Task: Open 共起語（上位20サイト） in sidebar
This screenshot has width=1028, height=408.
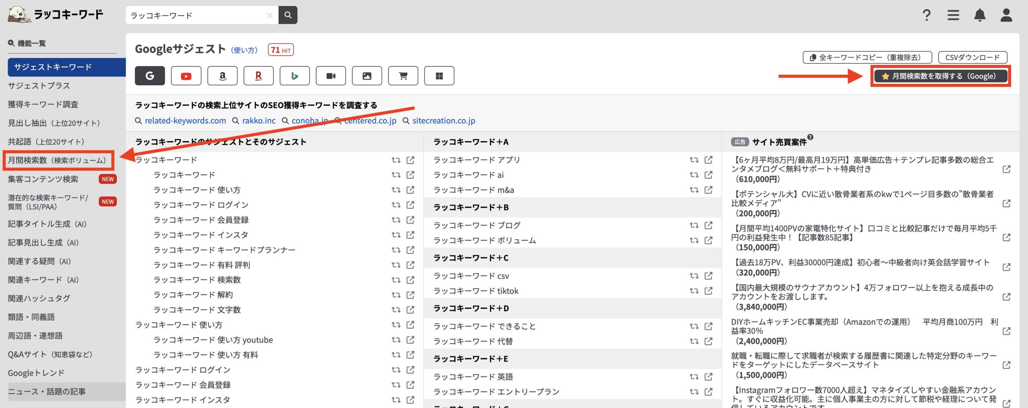Action: [47, 141]
